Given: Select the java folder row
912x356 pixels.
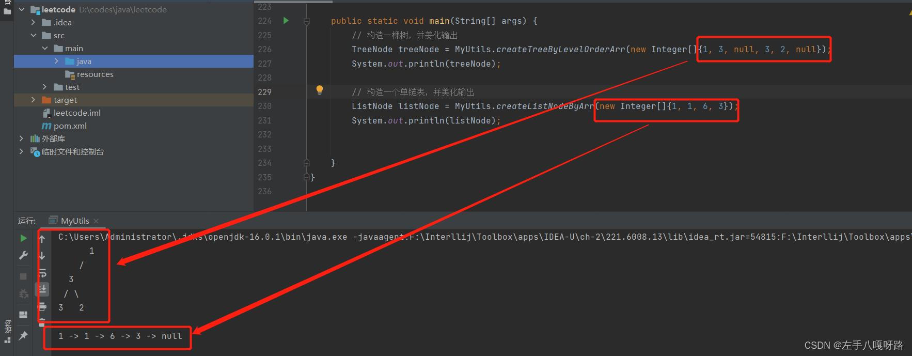Looking at the screenshot, I should 133,61.
